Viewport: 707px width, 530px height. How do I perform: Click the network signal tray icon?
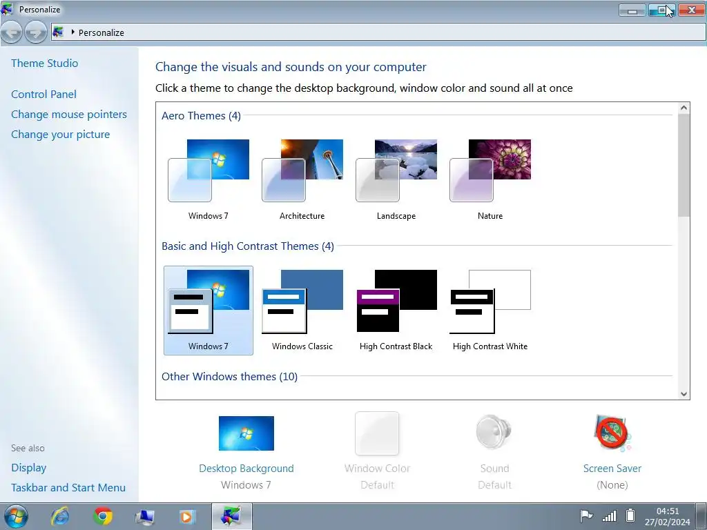(609, 516)
